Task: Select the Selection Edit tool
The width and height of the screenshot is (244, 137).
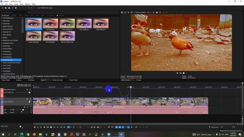Action: [77, 127]
